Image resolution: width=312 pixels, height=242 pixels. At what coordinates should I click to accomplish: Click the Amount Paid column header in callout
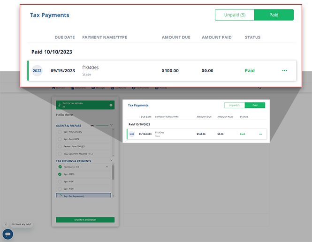(216, 37)
